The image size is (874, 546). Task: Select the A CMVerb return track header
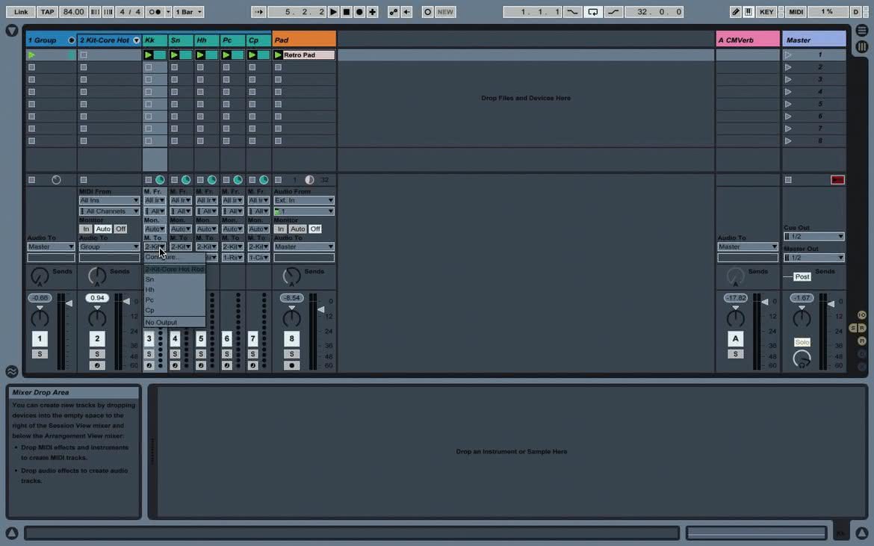tap(748, 40)
